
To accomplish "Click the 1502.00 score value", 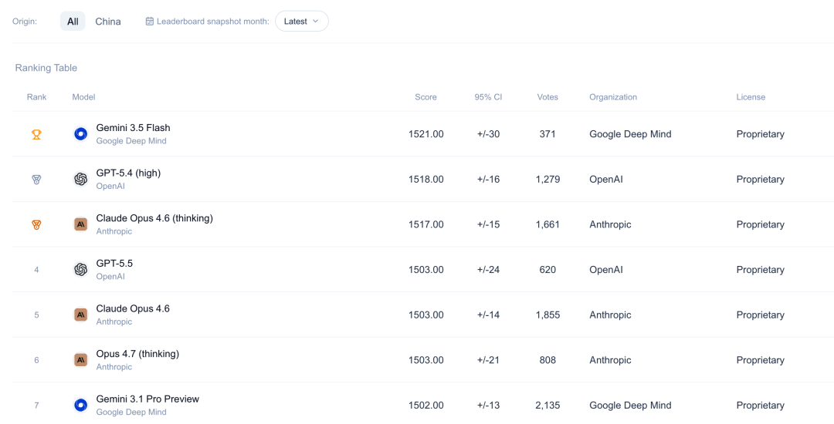I will click(426, 405).
